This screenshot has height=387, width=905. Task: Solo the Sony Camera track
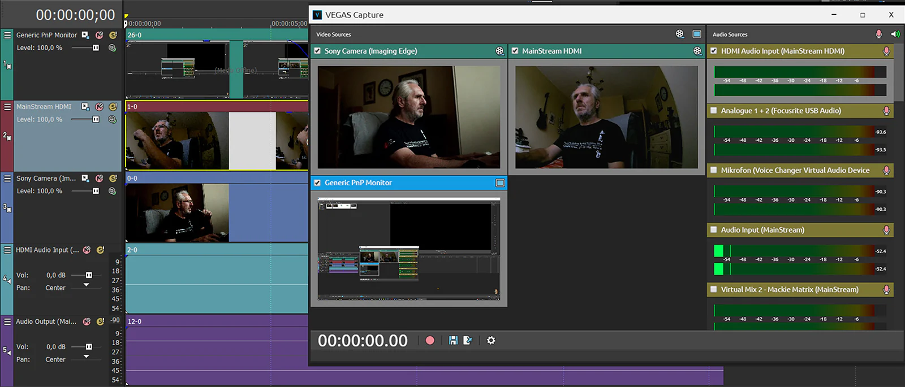tap(113, 179)
